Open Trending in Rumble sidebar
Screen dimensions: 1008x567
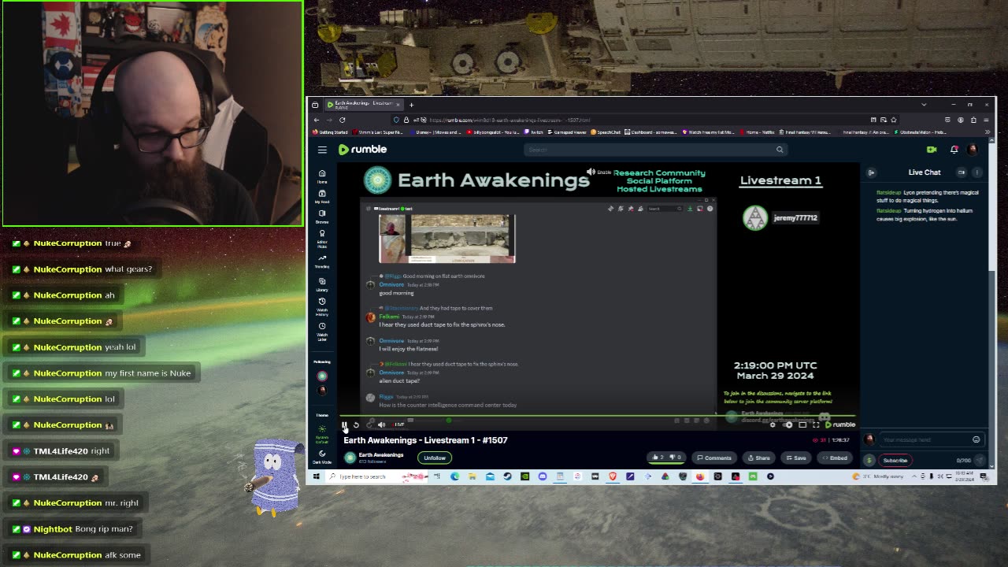tap(322, 261)
